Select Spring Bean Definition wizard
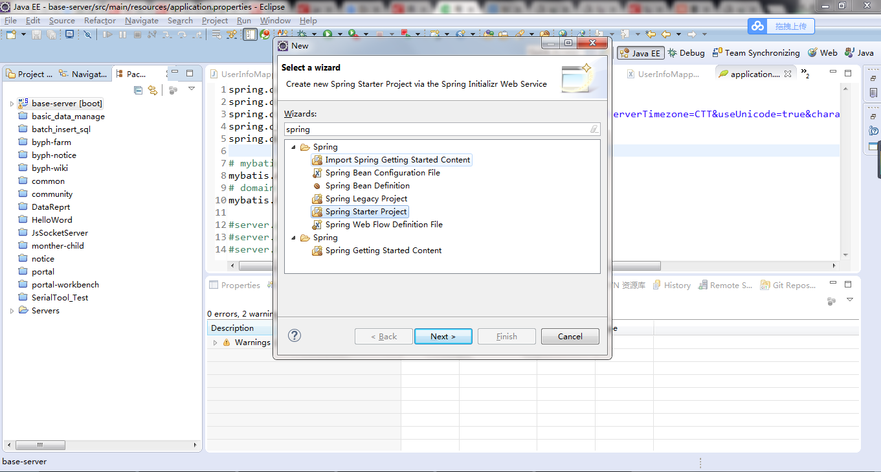Viewport: 881px width, 472px height. click(361, 186)
